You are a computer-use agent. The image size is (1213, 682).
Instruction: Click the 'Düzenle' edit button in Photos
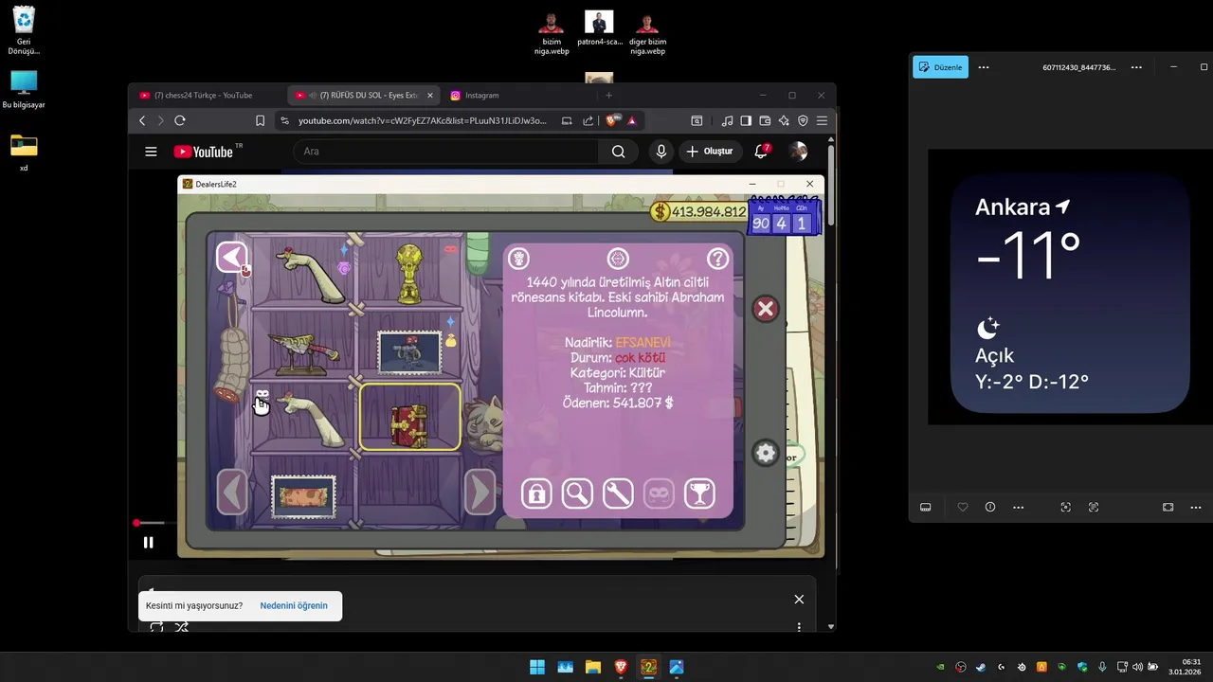click(940, 67)
